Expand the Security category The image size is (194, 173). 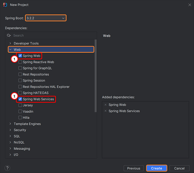10,130
